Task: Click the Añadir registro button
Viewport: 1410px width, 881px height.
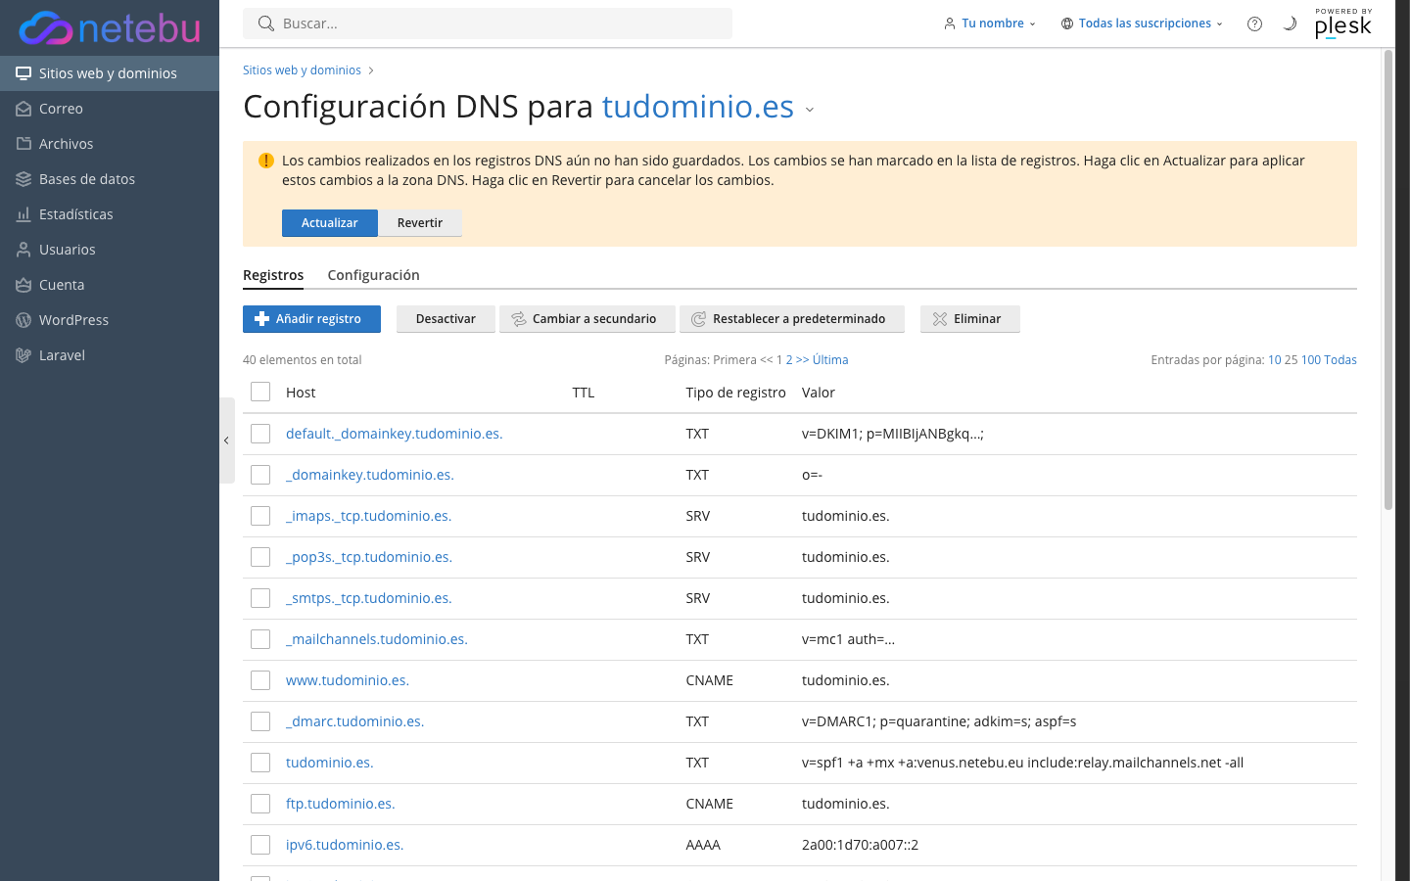Action: (x=311, y=319)
